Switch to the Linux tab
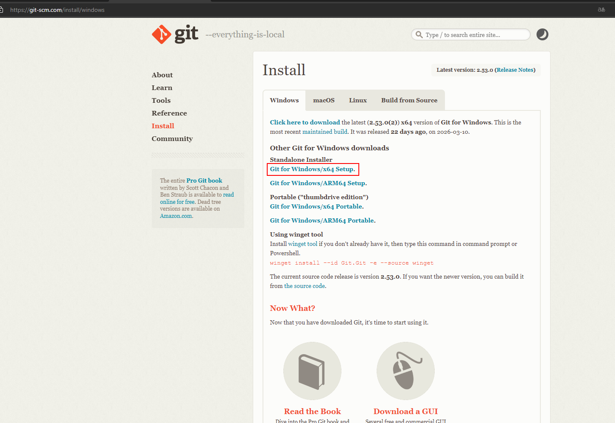The height and width of the screenshot is (423, 615). [x=358, y=100]
